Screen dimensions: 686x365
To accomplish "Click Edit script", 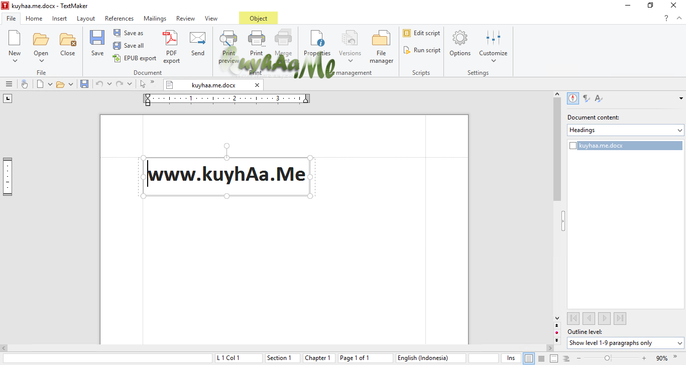I will pos(422,33).
